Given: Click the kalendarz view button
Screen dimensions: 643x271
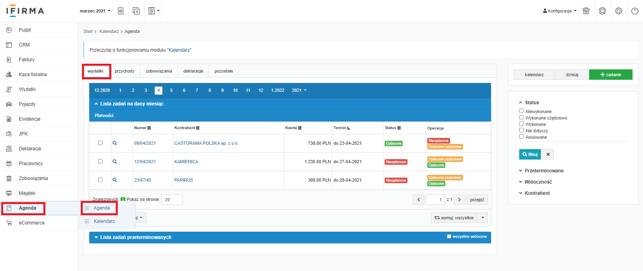Looking at the screenshot, I should tap(534, 75).
